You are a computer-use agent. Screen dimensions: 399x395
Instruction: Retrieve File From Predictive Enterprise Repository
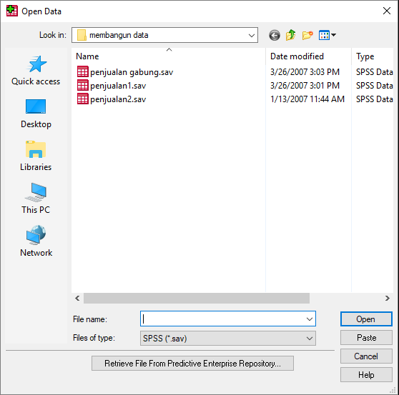coord(192,364)
